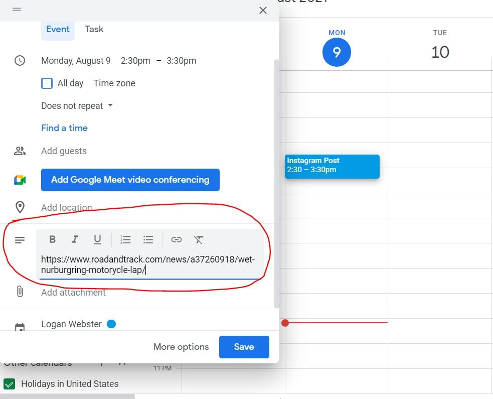The height and width of the screenshot is (399, 493).
Task: Open the Does not repeat dropdown
Action: pos(77,105)
